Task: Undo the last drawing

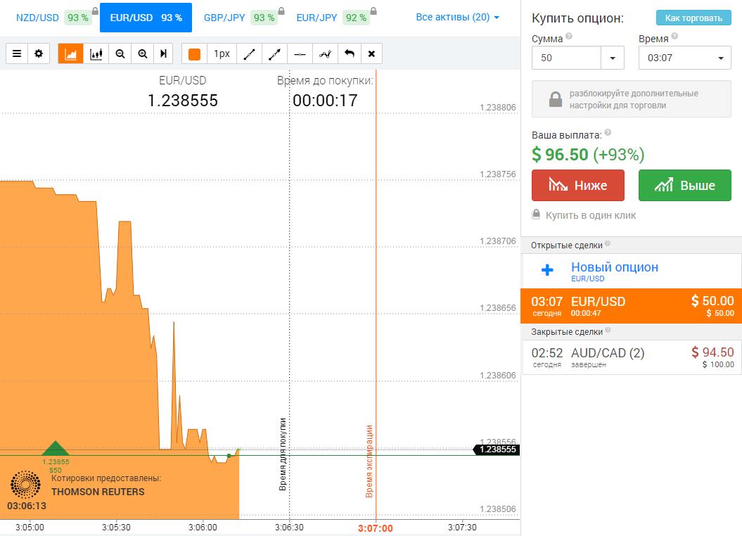Action: (350, 53)
